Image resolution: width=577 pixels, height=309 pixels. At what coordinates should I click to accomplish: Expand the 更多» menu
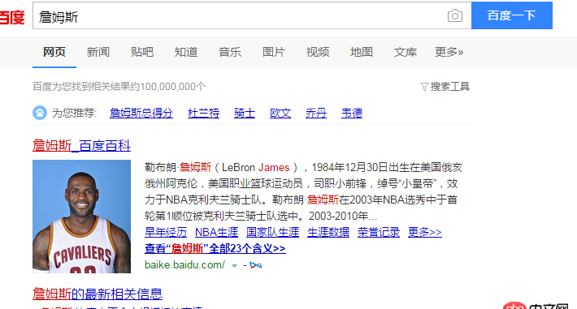(449, 52)
